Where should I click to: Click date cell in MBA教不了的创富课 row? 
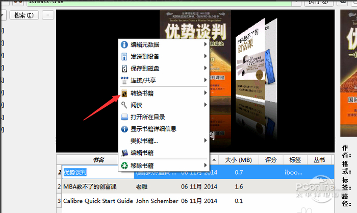click(x=199, y=186)
